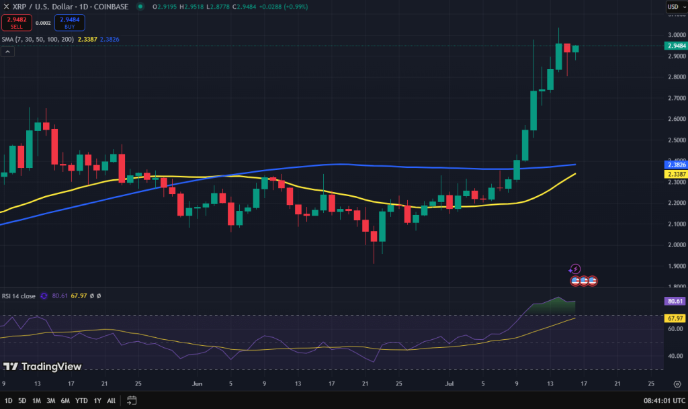Screen dimensions: 688x409
Task: Choose the 6M time range
Action: [65, 400]
